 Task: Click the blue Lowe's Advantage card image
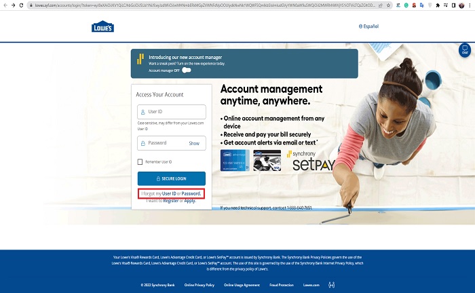pyautogui.click(x=235, y=160)
